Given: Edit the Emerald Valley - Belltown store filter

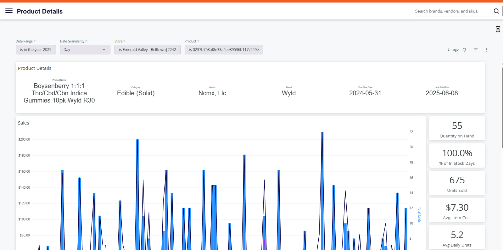Looking at the screenshot, I should pyautogui.click(x=148, y=50).
